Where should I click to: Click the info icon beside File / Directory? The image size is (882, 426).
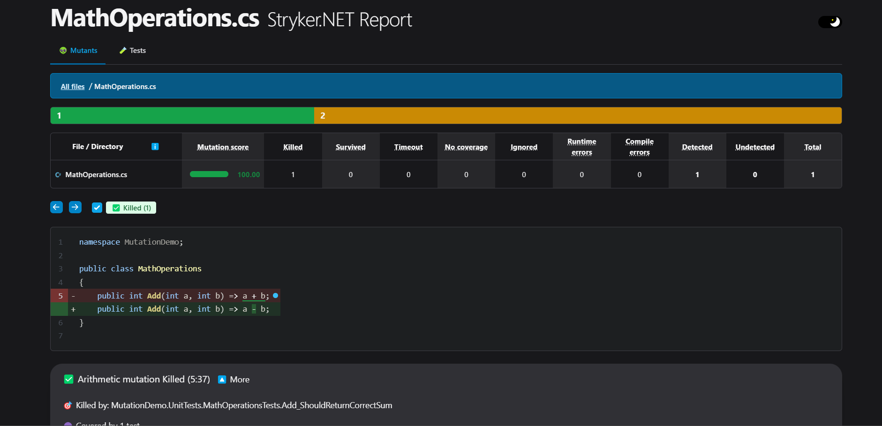pyautogui.click(x=155, y=147)
